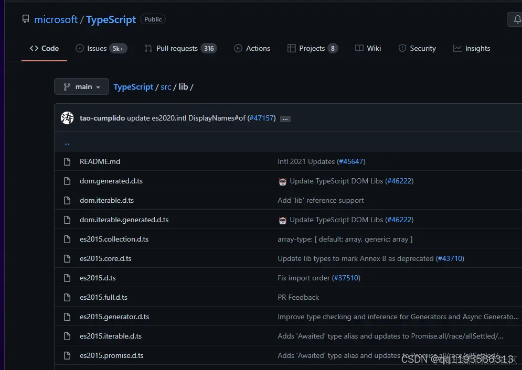Click file icon beside es2015.promise.d.ts
The width and height of the screenshot is (522, 370).
[x=67, y=355]
